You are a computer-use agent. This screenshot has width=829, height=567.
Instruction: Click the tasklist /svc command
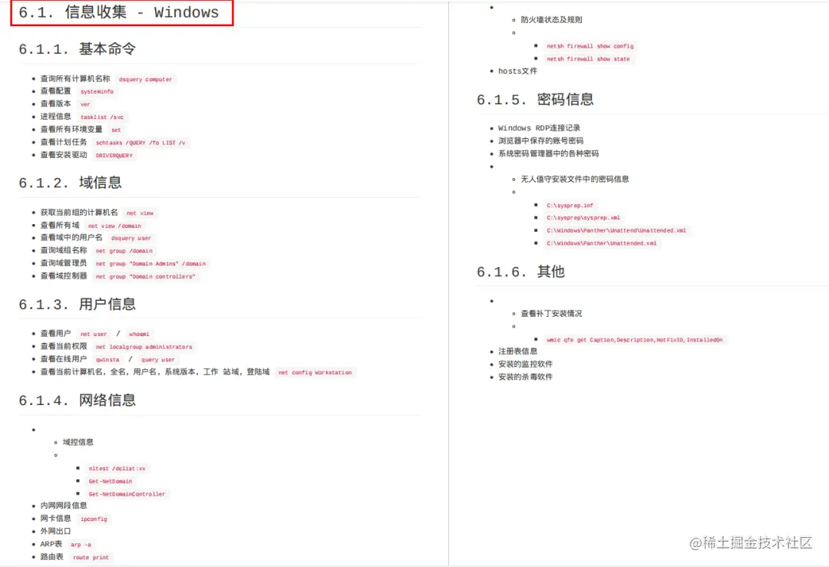click(x=102, y=117)
